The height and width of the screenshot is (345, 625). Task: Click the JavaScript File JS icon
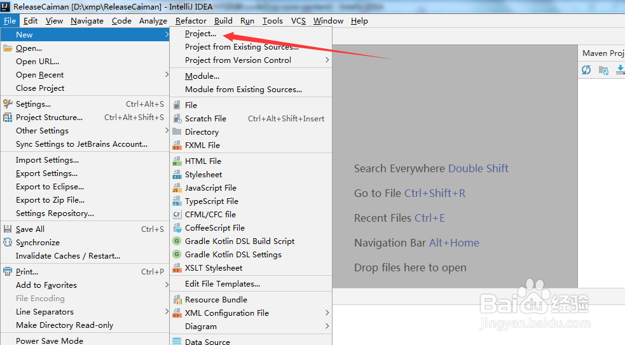pyautogui.click(x=177, y=188)
